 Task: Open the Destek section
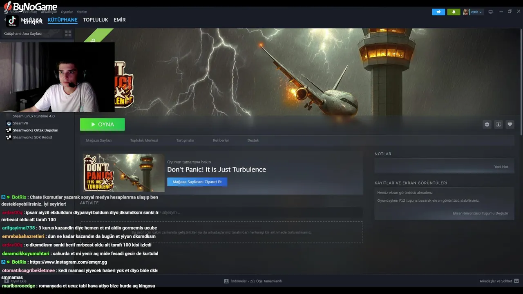click(253, 140)
